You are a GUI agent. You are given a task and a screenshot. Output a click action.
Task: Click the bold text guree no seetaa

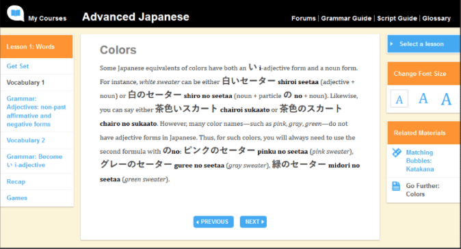tap(199, 166)
